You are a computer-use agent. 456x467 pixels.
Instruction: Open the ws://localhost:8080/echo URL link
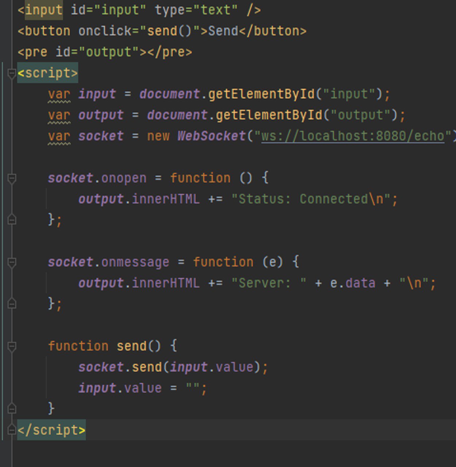coord(353,136)
